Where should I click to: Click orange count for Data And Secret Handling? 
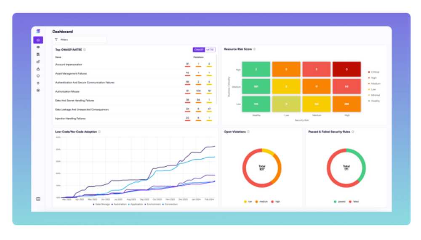tap(198, 100)
